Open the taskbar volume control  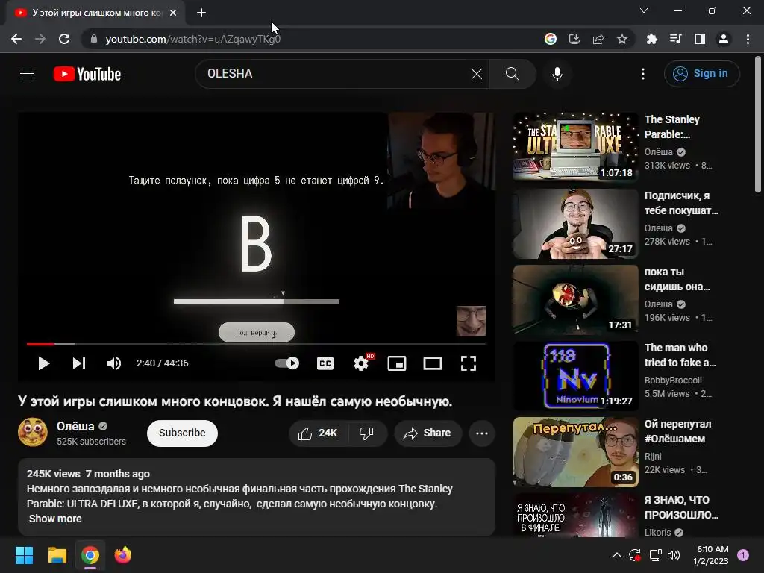pyautogui.click(x=674, y=555)
